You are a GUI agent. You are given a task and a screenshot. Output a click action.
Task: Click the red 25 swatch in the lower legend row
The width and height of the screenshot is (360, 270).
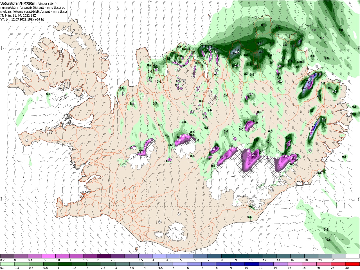(338, 264)
